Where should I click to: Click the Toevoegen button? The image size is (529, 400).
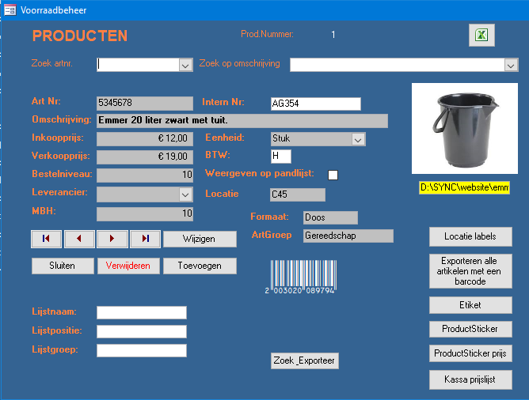[x=200, y=266]
